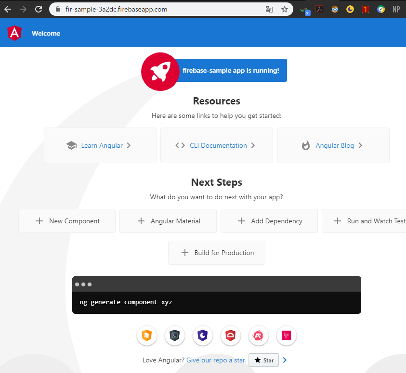The width and height of the screenshot is (406, 373).
Task: Click the chevron next to Learn Angular
Action: (x=129, y=145)
